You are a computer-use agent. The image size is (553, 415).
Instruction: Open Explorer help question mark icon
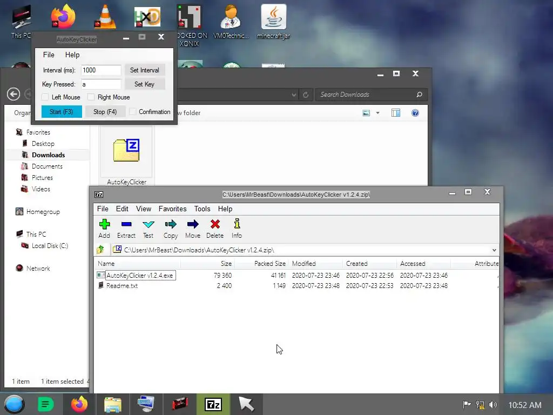tap(415, 113)
